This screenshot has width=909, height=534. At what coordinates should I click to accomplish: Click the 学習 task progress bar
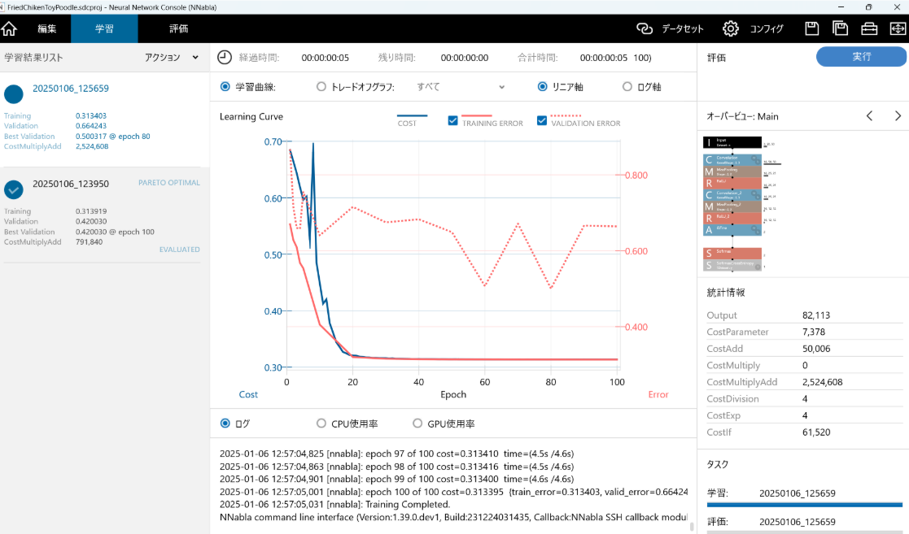coord(805,505)
